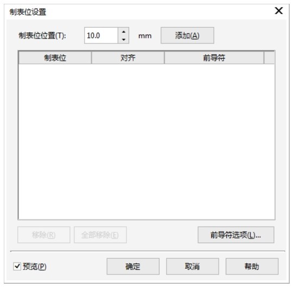Select the 前导符 column header
Image resolution: width=293 pixels, height=287 pixels.
click(214, 58)
